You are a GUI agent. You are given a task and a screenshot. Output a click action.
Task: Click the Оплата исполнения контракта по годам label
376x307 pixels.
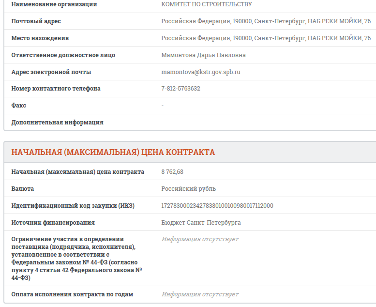tap(72, 294)
